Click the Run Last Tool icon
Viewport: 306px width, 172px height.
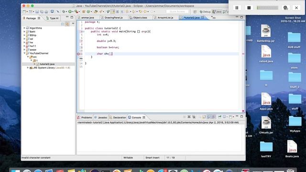76,11
